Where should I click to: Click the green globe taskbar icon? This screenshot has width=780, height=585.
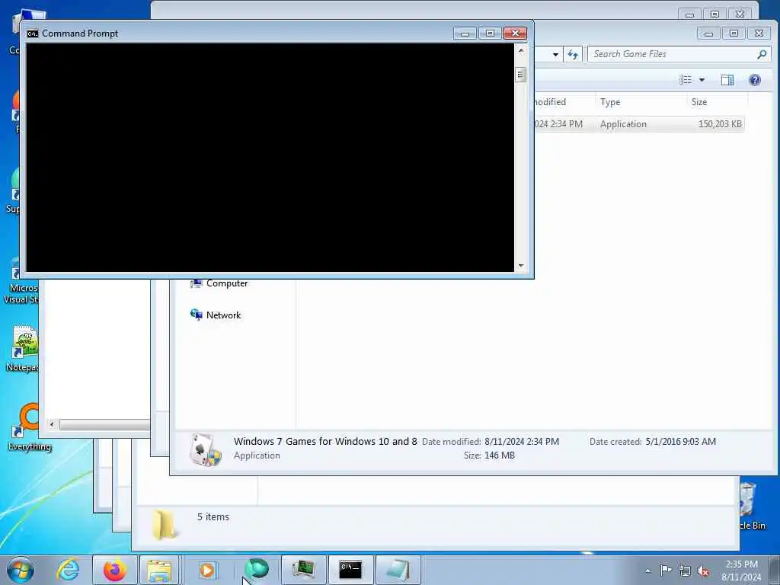[257, 570]
